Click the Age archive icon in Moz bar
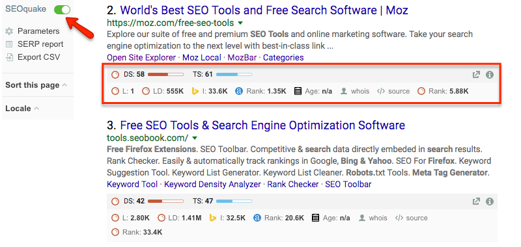Viewport: 521px width, 247px height. 298,91
